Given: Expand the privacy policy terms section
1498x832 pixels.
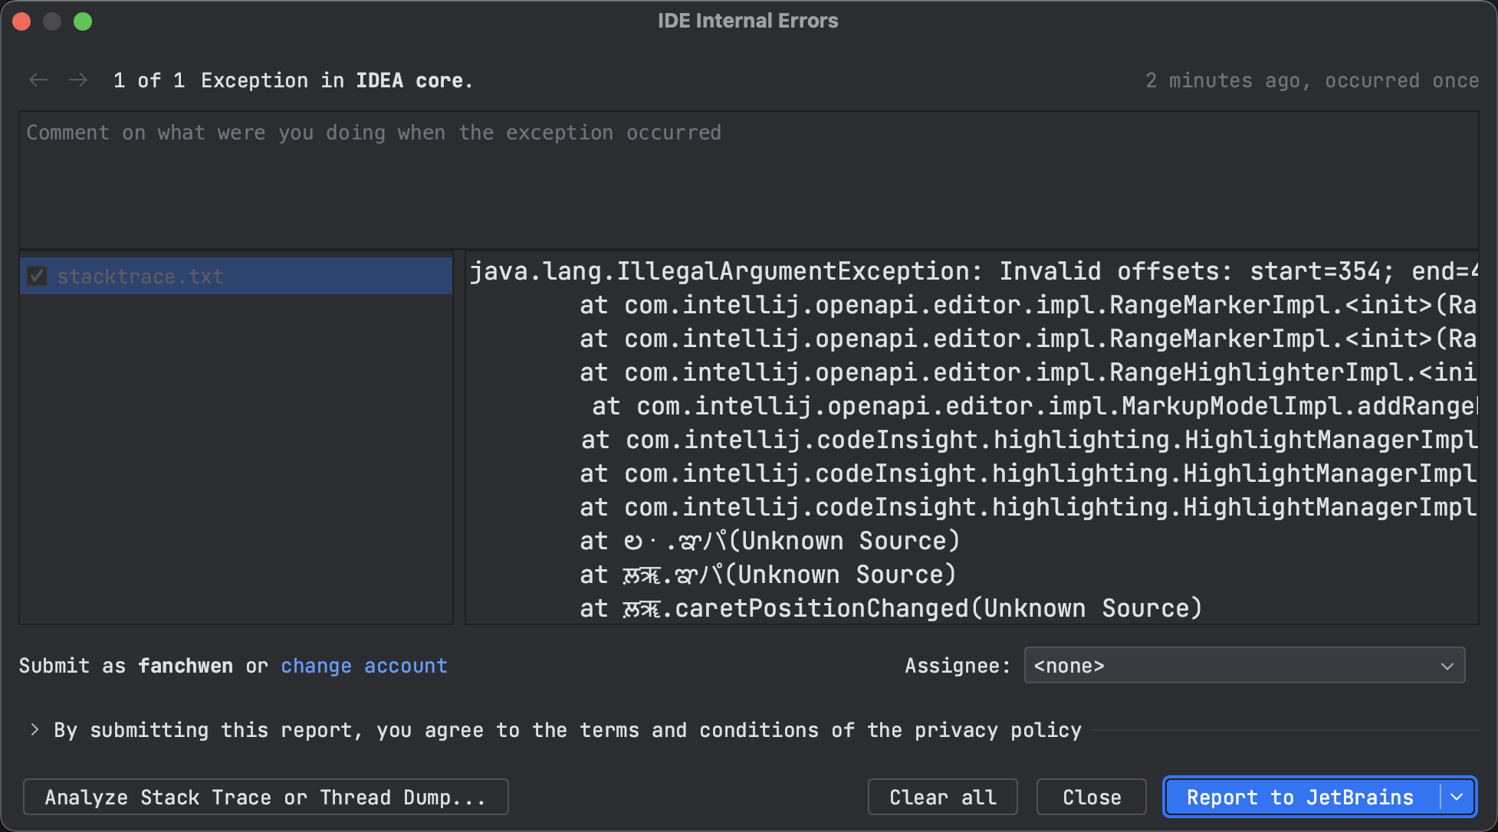Looking at the screenshot, I should pos(34,729).
